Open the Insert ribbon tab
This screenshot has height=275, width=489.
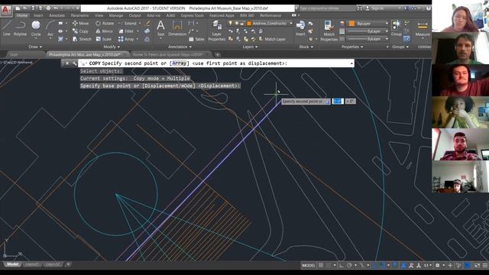[38, 15]
